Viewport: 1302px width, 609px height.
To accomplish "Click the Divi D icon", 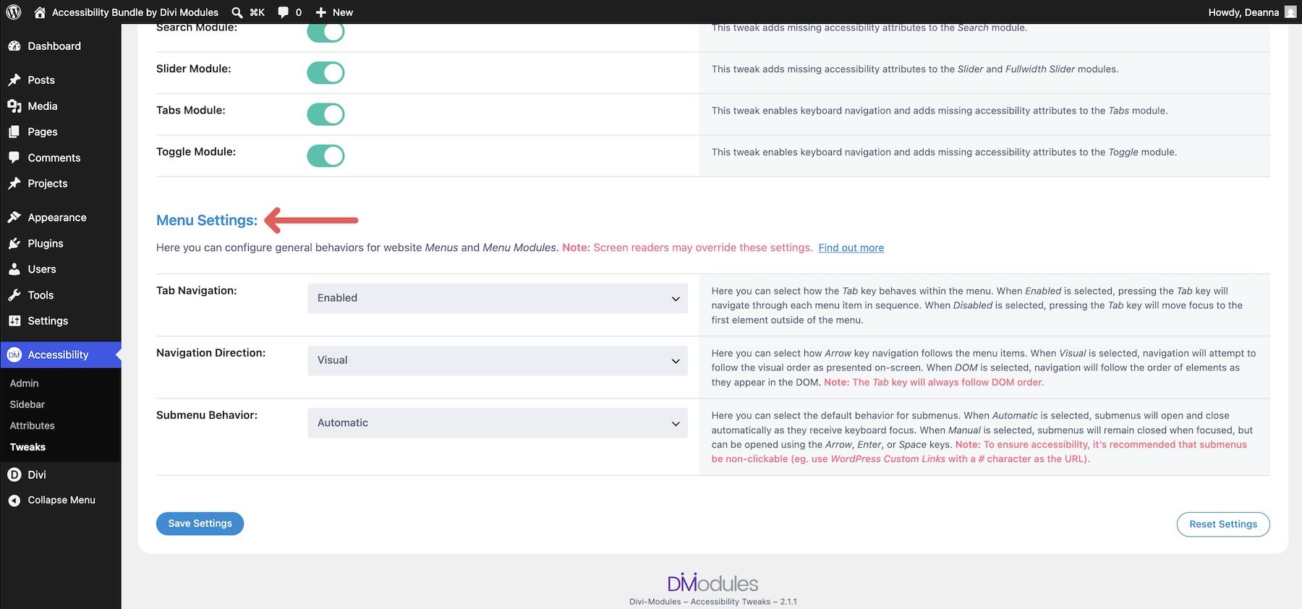I will pos(14,475).
